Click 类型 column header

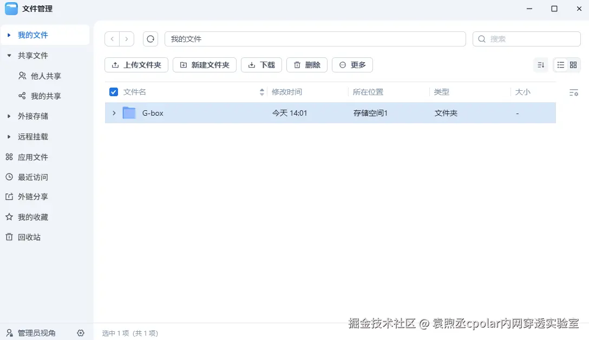point(441,92)
